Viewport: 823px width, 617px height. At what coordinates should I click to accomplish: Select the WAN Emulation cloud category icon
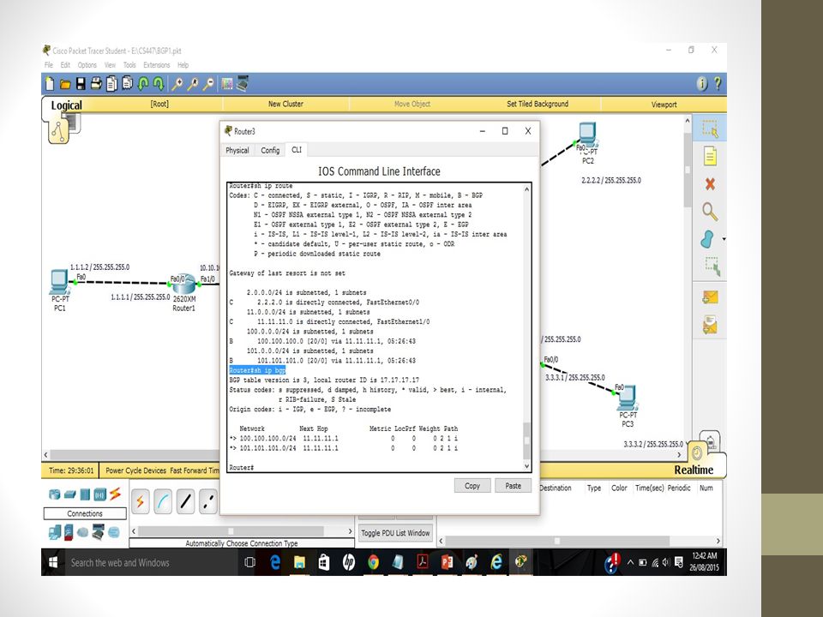[83, 532]
